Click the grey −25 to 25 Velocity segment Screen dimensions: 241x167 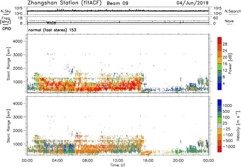(x=220, y=126)
